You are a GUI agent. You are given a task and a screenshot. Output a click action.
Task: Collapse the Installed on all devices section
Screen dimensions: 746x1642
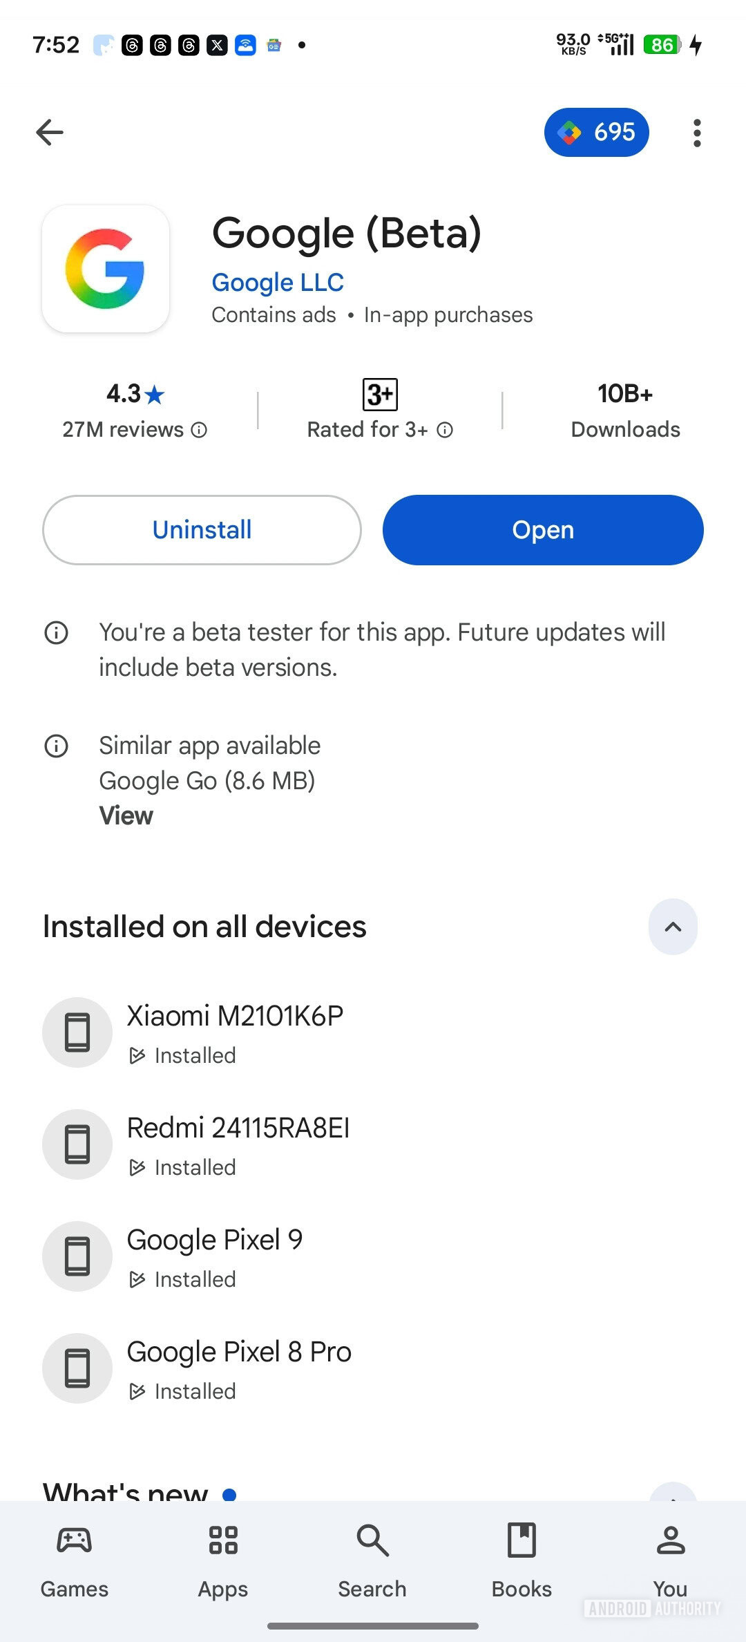click(673, 926)
